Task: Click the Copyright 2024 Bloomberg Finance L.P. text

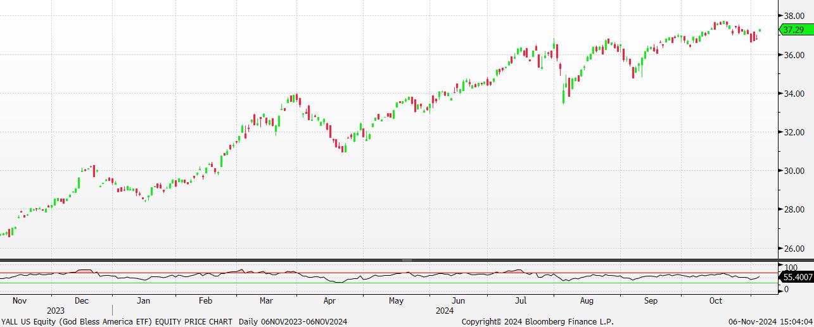Action: (538, 321)
